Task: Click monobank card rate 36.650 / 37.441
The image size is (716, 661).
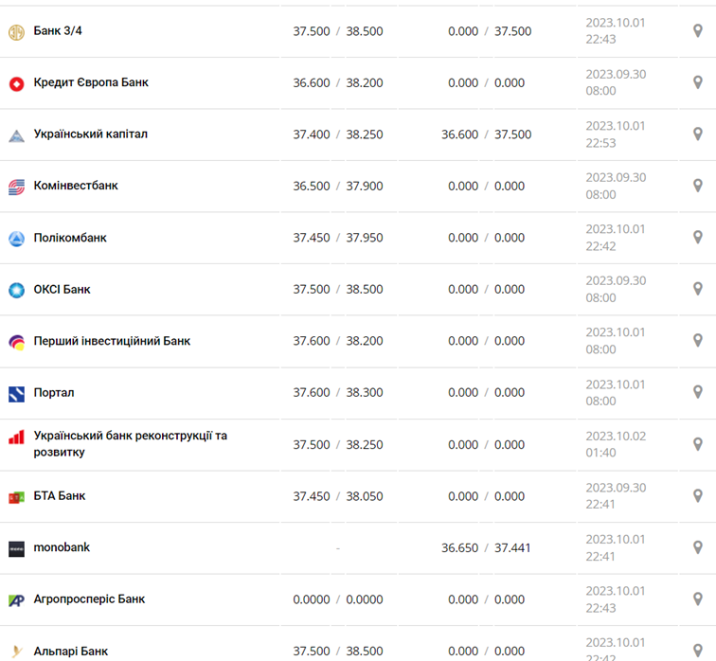Action: (486, 547)
